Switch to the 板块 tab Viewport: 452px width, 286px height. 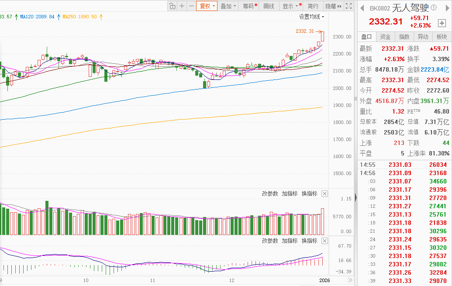click(442, 37)
